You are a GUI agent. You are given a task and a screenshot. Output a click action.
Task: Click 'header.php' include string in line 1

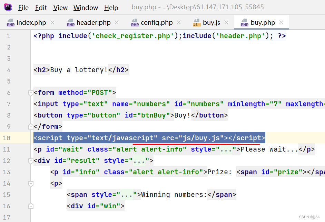240,36
